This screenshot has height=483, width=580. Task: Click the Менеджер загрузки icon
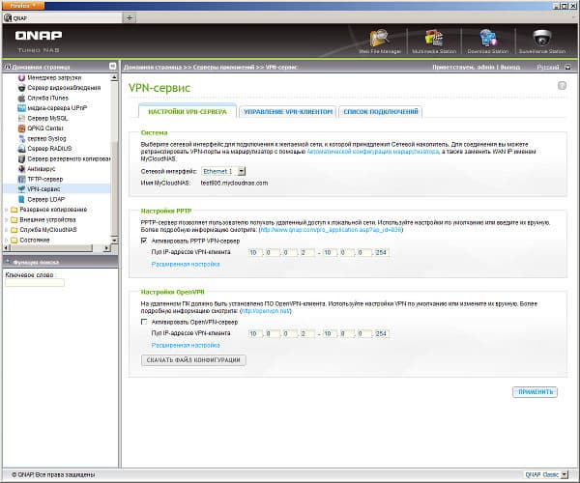[21, 77]
